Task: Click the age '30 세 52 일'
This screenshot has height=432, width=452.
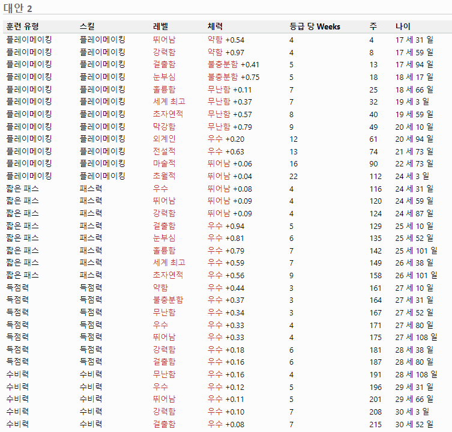Action: tap(414, 424)
